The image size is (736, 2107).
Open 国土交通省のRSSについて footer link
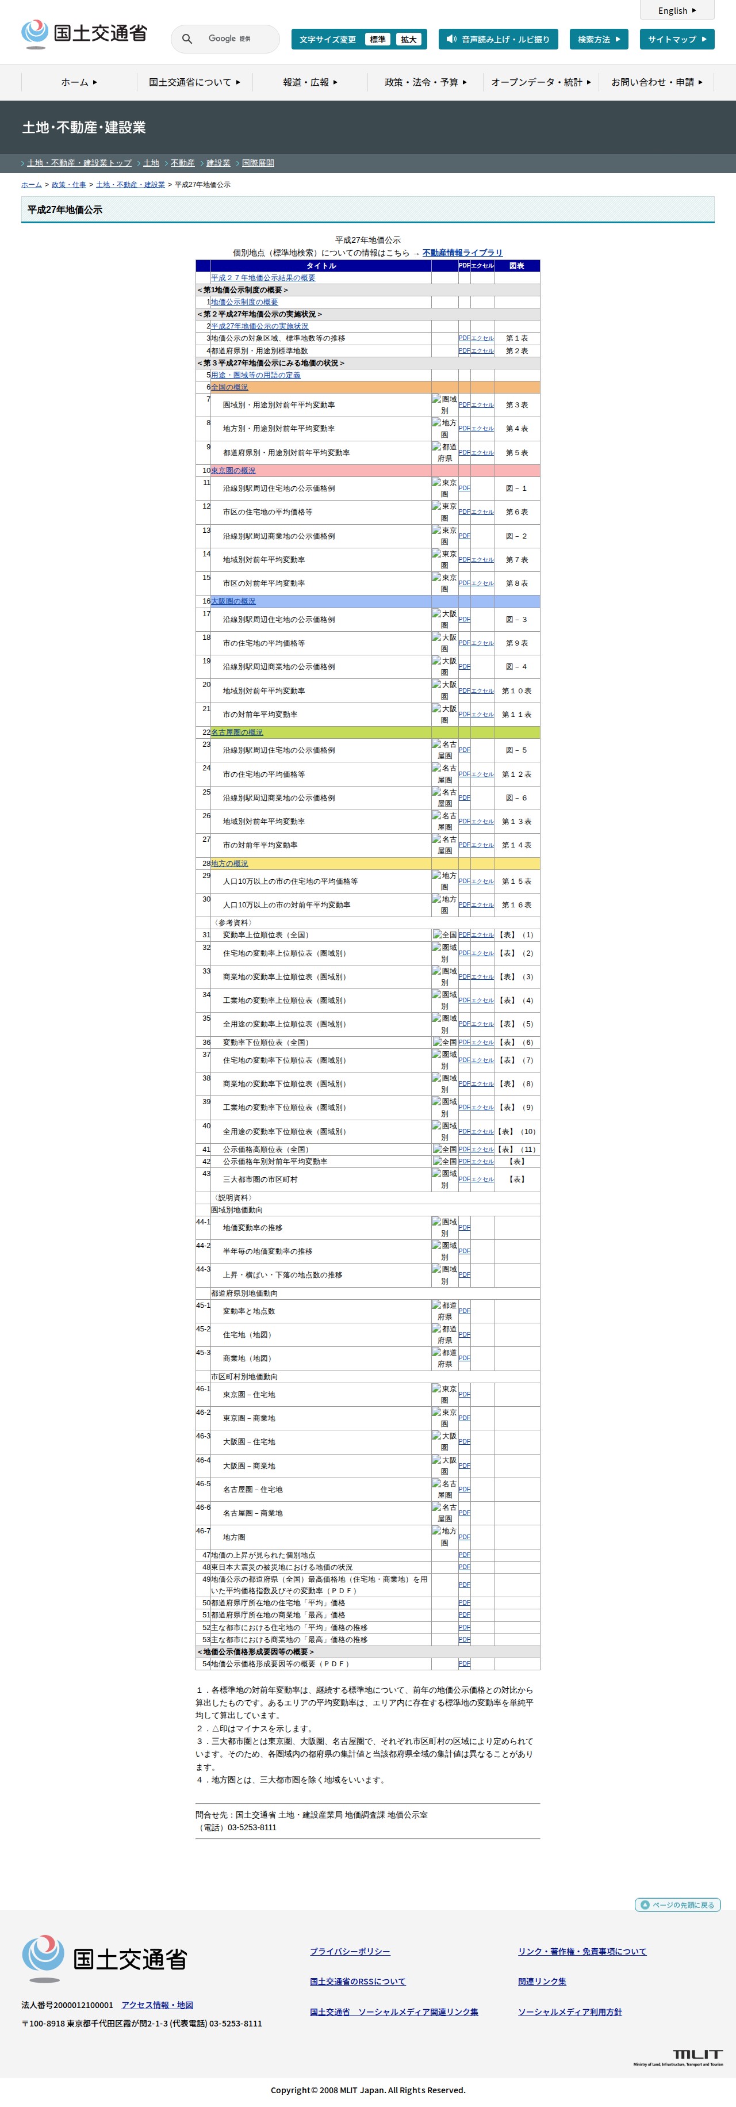tap(358, 1981)
